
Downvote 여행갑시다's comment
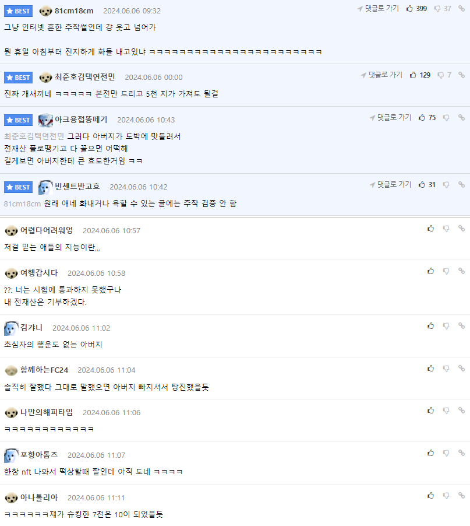(x=446, y=271)
